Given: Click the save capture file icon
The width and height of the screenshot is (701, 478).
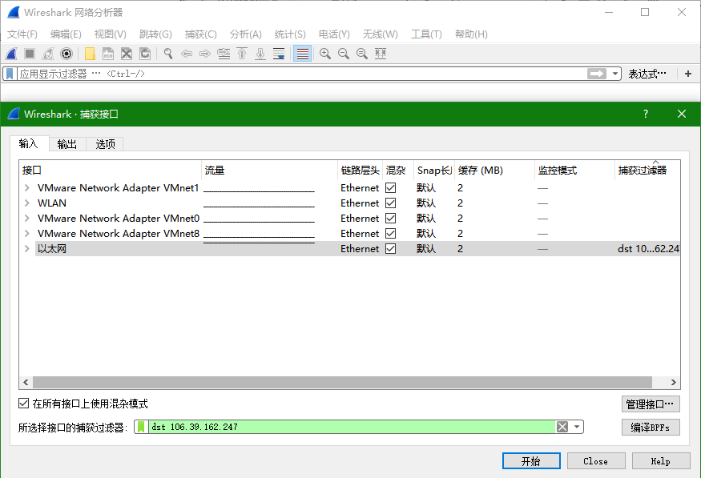Looking at the screenshot, I should (x=108, y=54).
